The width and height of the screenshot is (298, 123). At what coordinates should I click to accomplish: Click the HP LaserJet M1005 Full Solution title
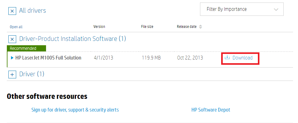(48, 58)
